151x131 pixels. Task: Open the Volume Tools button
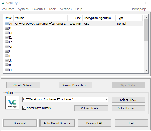click(91, 108)
